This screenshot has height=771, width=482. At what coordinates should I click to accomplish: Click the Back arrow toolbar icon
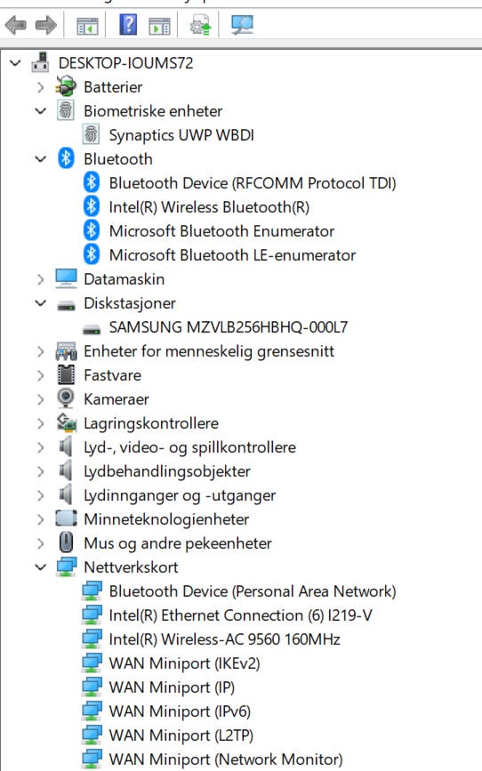point(15,25)
